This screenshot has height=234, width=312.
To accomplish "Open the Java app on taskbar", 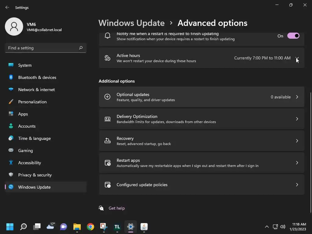I will [x=144, y=227].
